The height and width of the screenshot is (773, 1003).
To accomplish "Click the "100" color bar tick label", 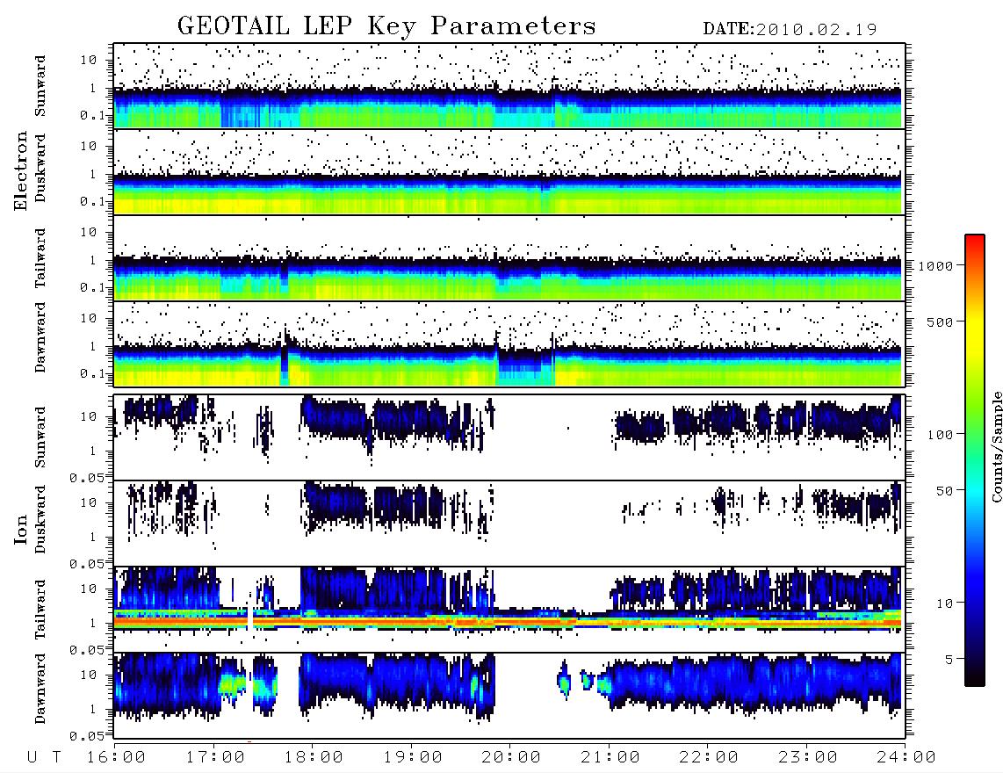I will click(940, 435).
